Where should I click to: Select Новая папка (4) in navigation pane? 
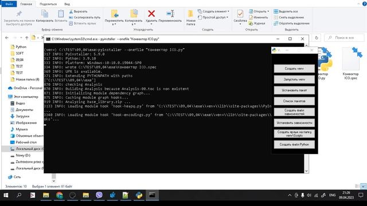coord(27,80)
